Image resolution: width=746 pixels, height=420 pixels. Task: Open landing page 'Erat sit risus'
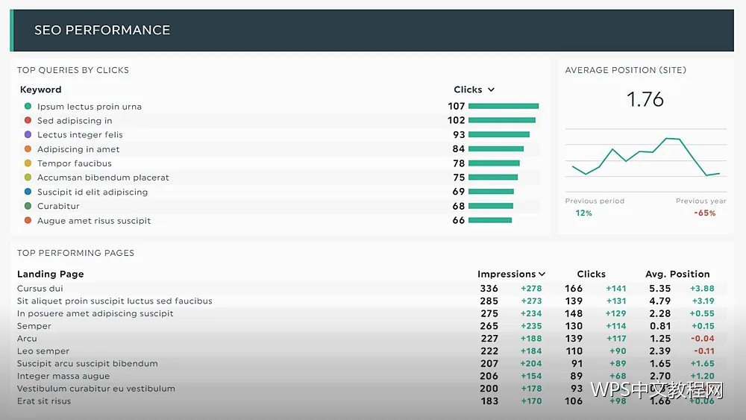44,401
